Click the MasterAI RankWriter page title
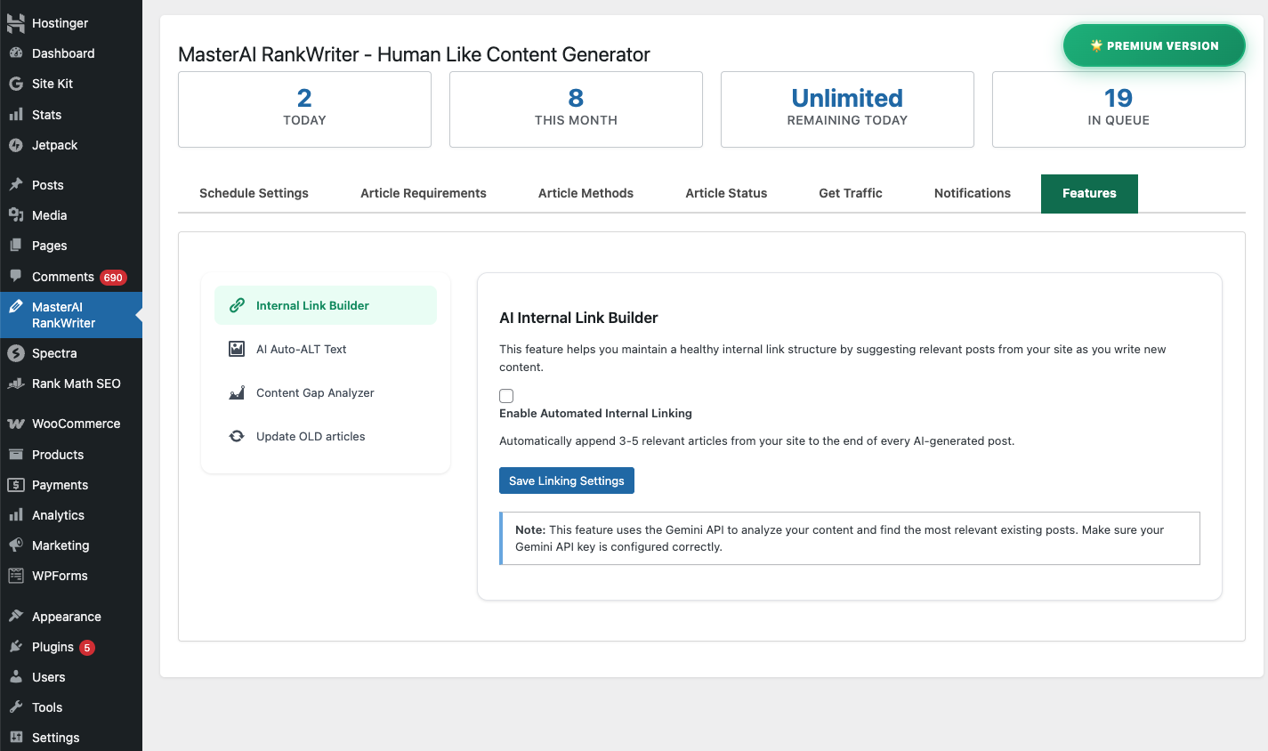The width and height of the screenshot is (1268, 751). tap(414, 54)
